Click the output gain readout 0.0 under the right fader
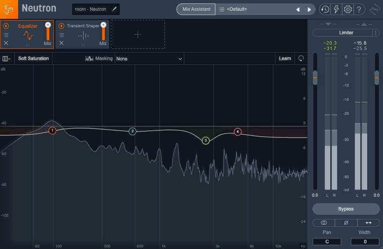Image resolution: width=383 pixels, height=249 pixels. (x=377, y=195)
